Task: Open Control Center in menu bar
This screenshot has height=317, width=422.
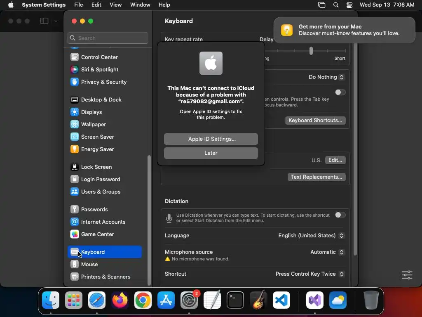Action: [349, 5]
